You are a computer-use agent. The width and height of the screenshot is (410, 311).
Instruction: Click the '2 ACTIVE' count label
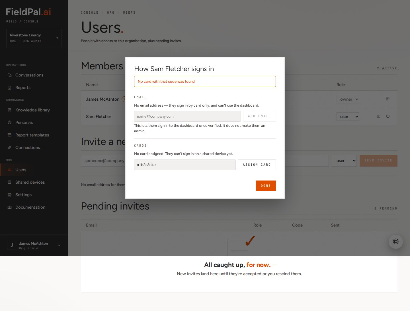387,68
